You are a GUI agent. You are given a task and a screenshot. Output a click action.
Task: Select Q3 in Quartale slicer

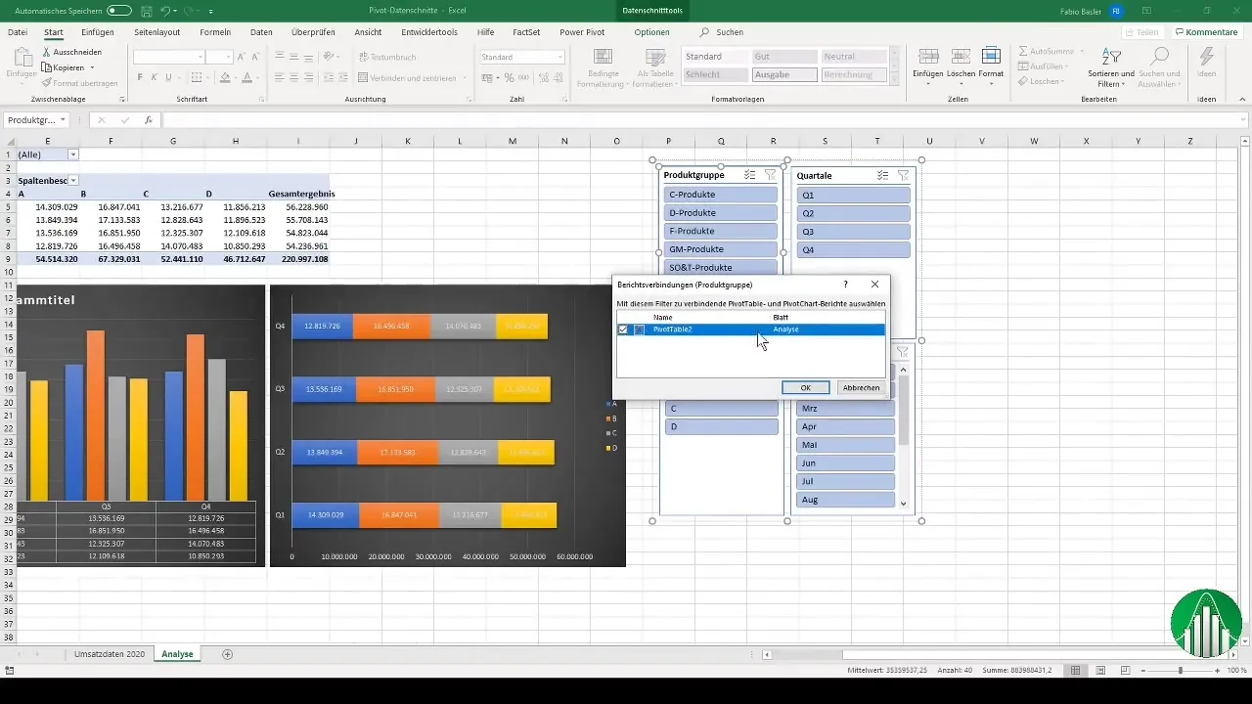coord(854,232)
